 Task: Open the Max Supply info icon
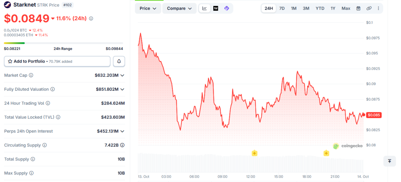point(31,173)
